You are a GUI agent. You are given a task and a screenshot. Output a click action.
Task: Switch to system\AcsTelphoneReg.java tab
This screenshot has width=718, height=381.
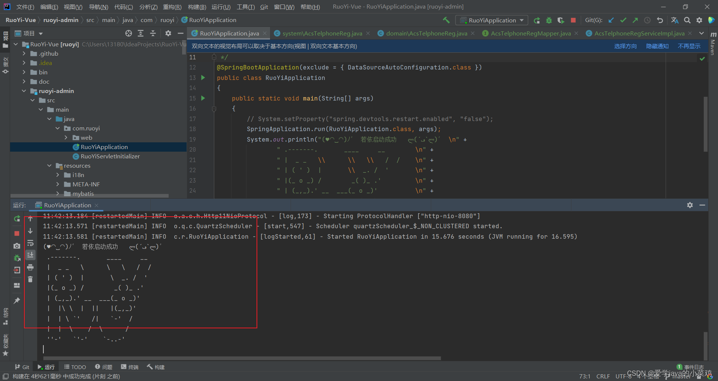click(x=322, y=33)
